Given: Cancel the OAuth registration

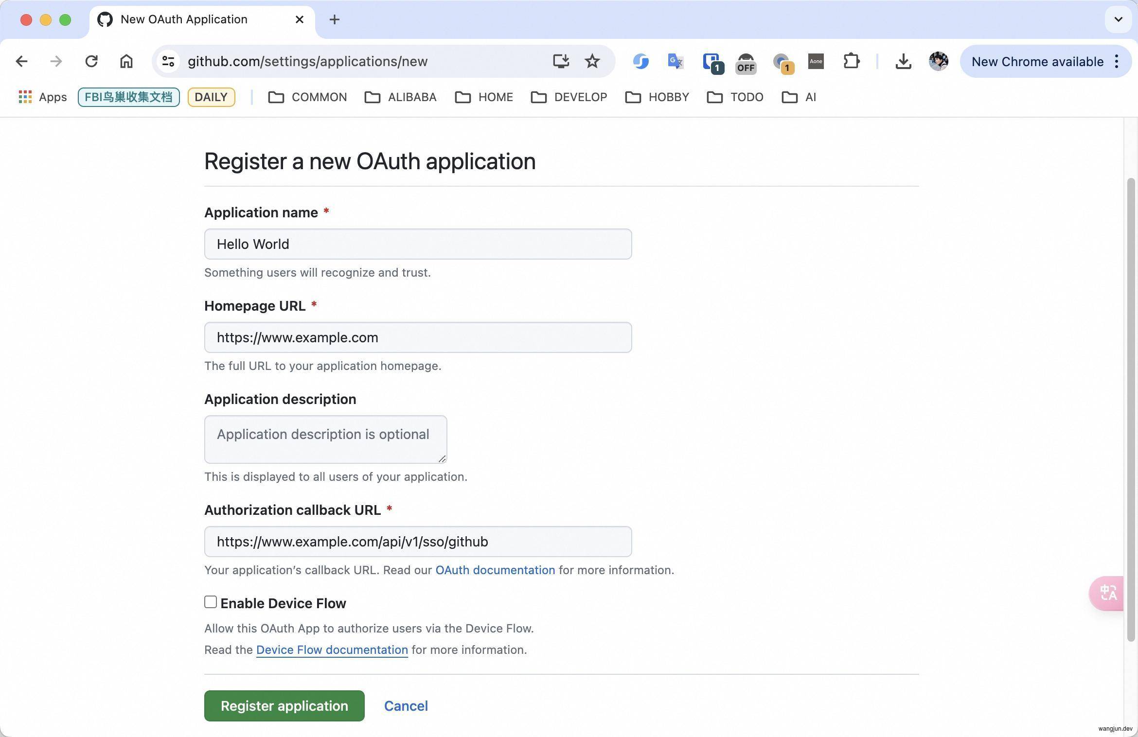Looking at the screenshot, I should [x=406, y=706].
